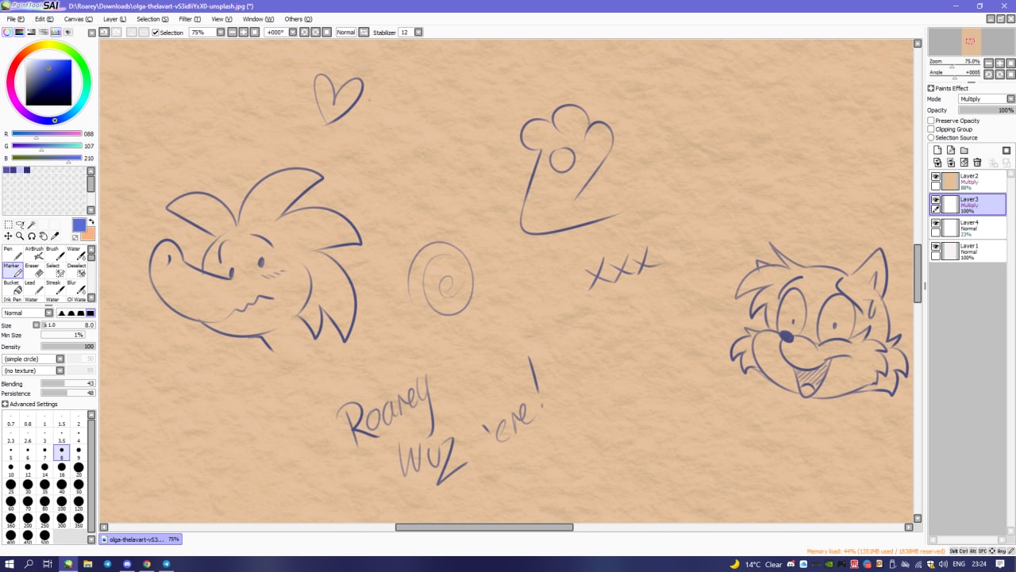Open the Canvas menu
Viewport: 1016px width, 572px height.
pyautogui.click(x=75, y=19)
